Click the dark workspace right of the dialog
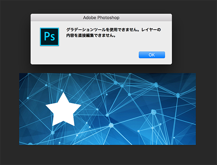 (194, 39)
